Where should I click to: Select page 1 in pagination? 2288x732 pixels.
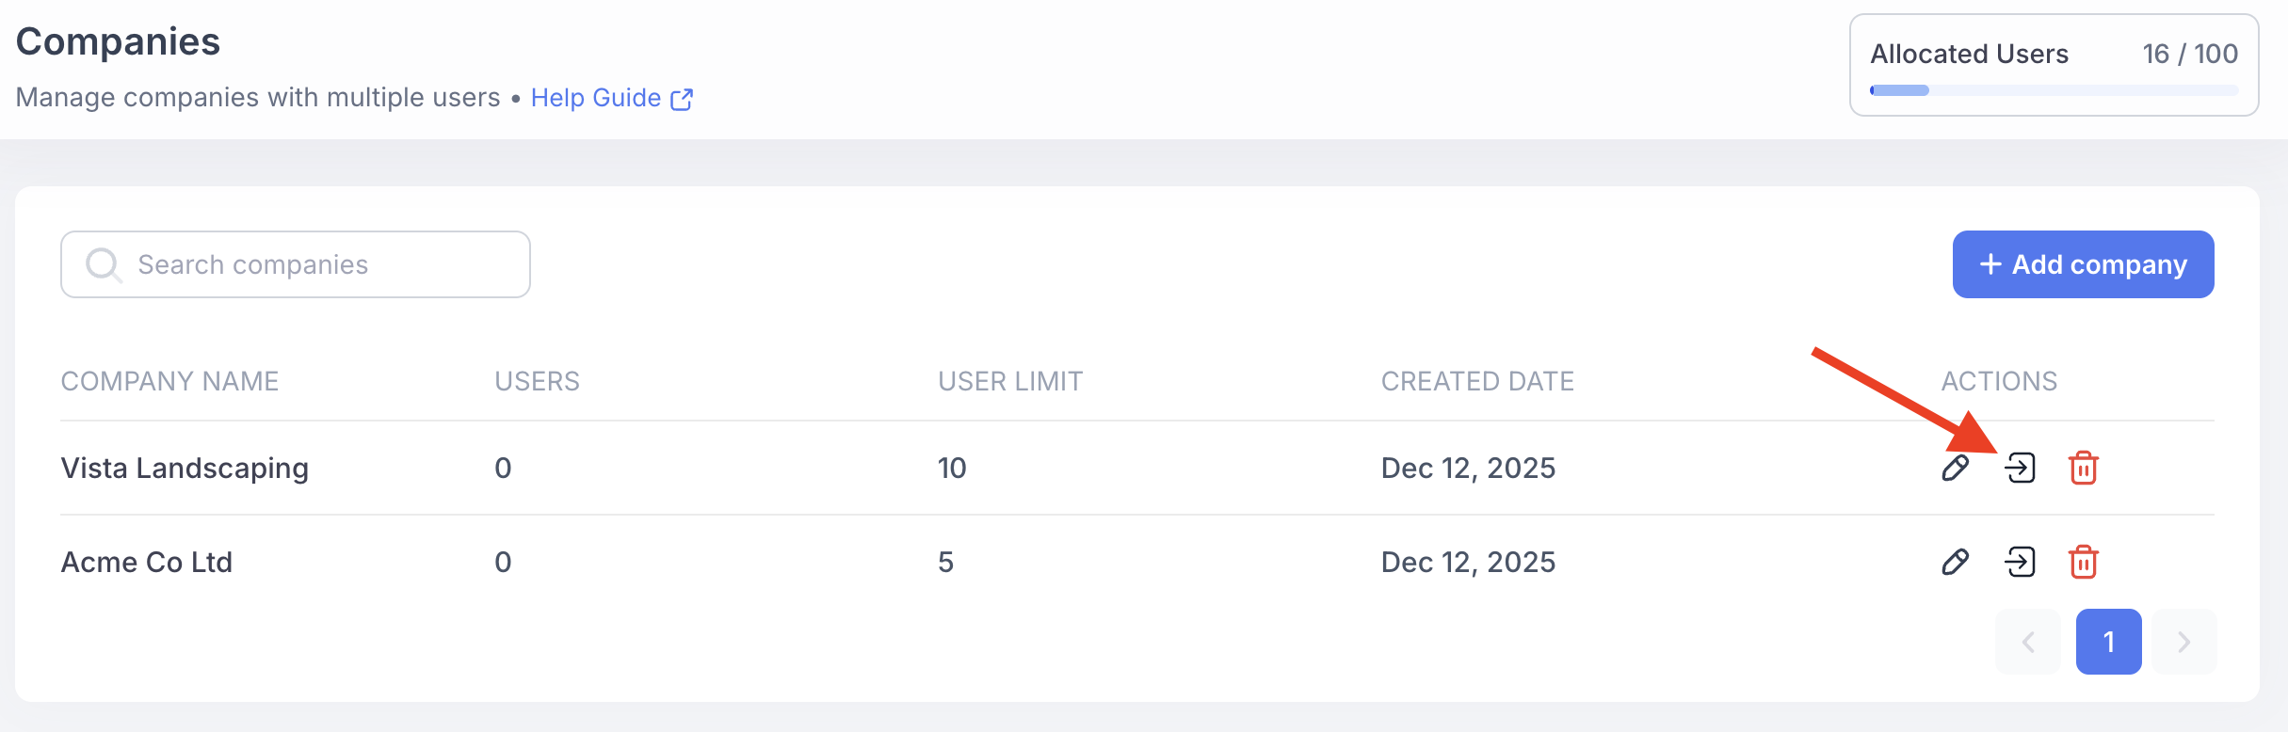(x=2108, y=642)
